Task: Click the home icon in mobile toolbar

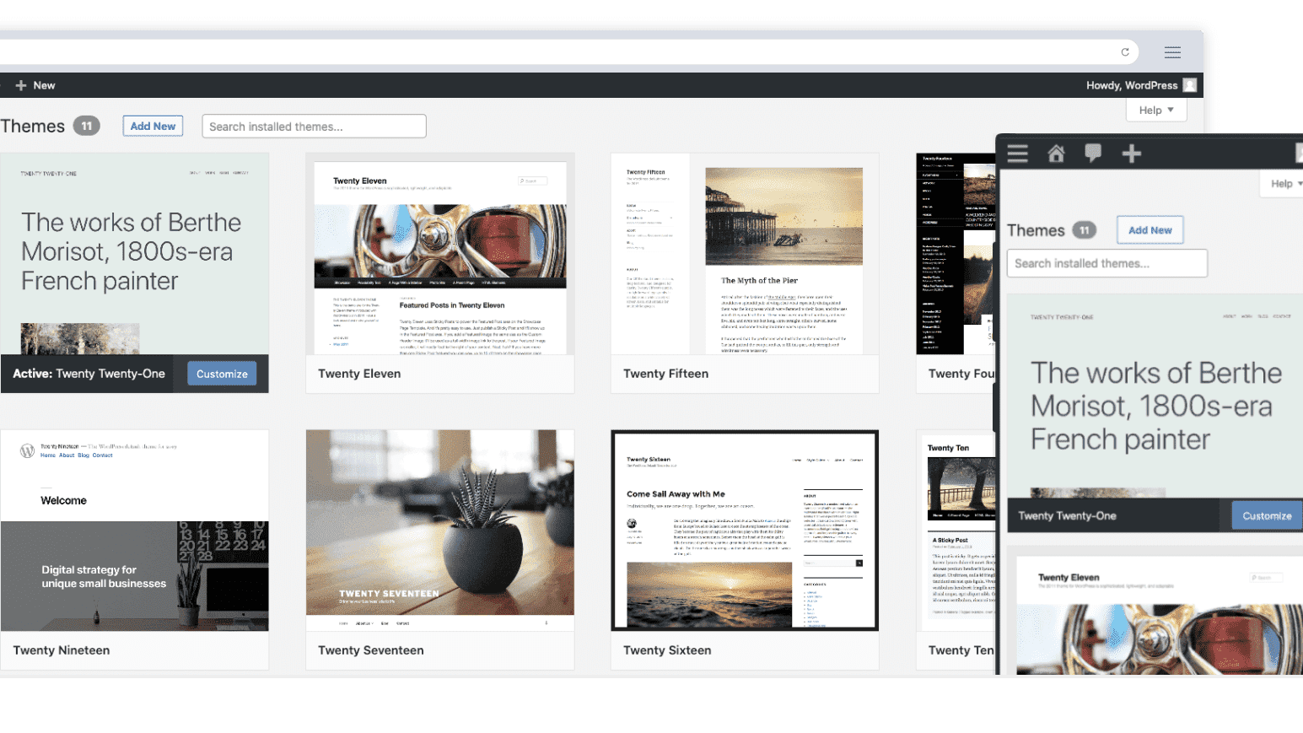Action: click(x=1056, y=153)
